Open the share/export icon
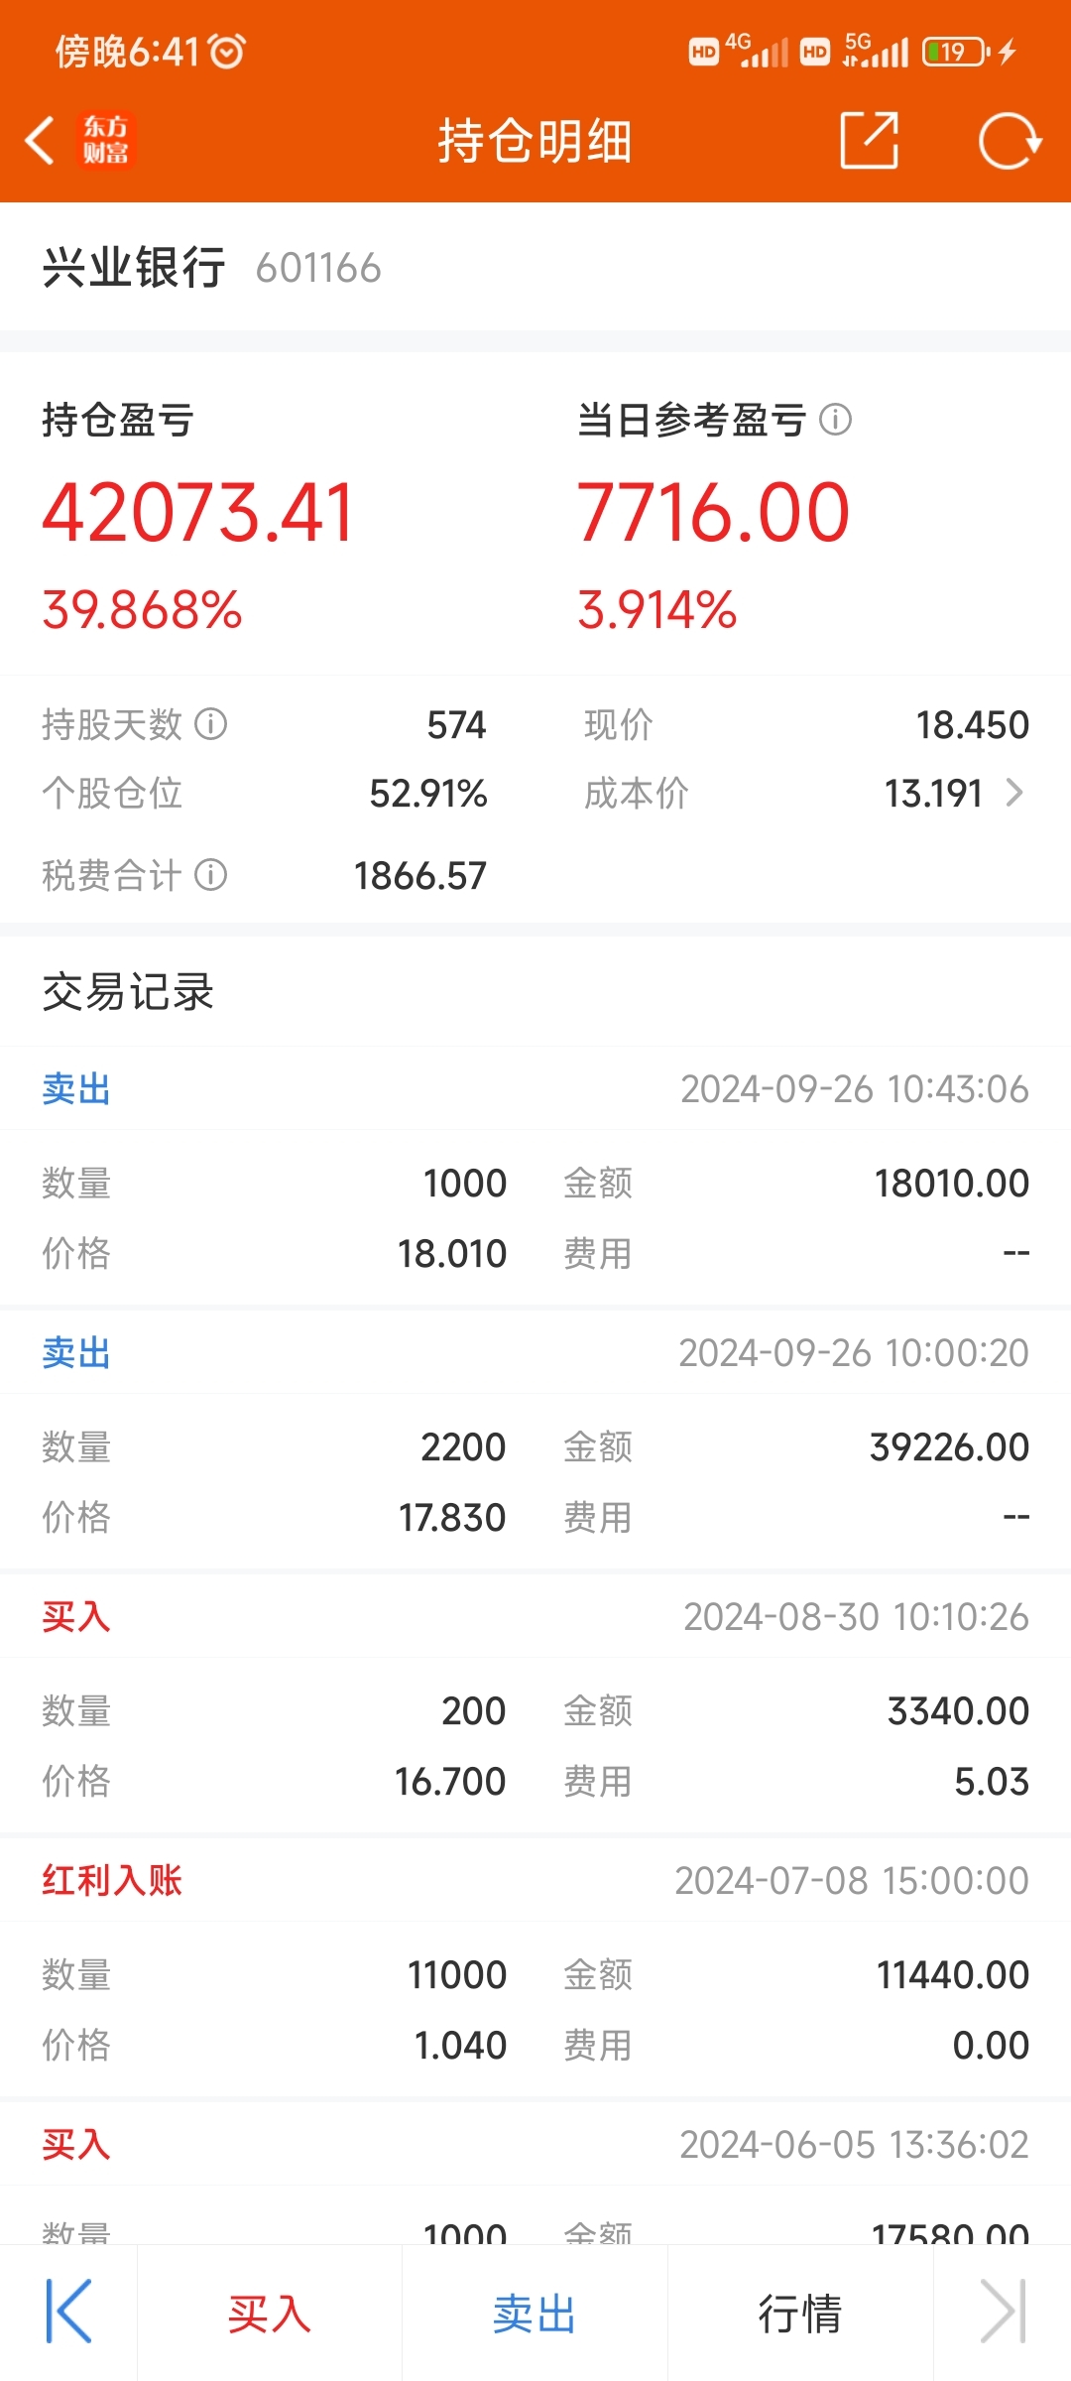Viewport: 1071px width, 2381px height. (870, 140)
